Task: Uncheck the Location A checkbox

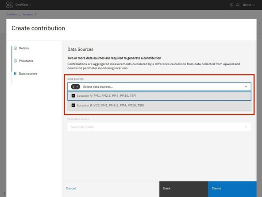Action: pyautogui.click(x=73, y=96)
